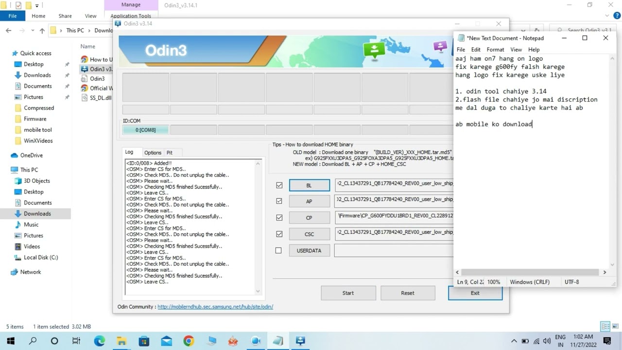The image size is (622, 350).
Task: Uncheck the CSC file checkbox
Action: pos(279,234)
